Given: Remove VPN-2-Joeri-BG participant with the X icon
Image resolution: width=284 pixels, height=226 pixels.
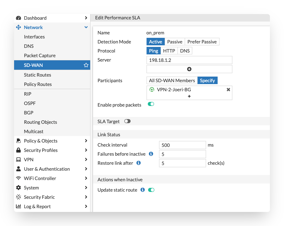Looking at the screenshot, I should 228,90.
